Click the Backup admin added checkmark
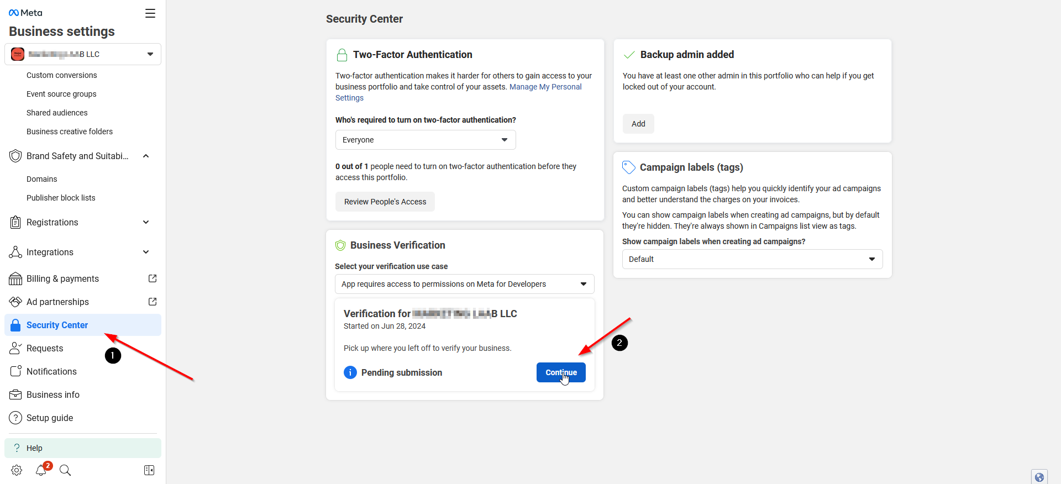Viewport: 1061px width, 484px height. 629,55
